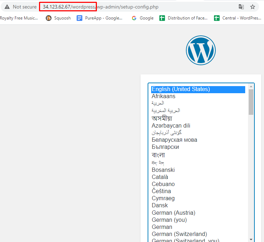Select German (you) language
The image size is (264, 242).
[x=198, y=220]
